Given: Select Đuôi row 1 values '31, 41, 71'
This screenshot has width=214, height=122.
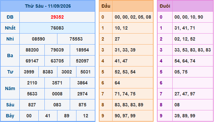Looking at the screenshot, I should click(x=185, y=28).
